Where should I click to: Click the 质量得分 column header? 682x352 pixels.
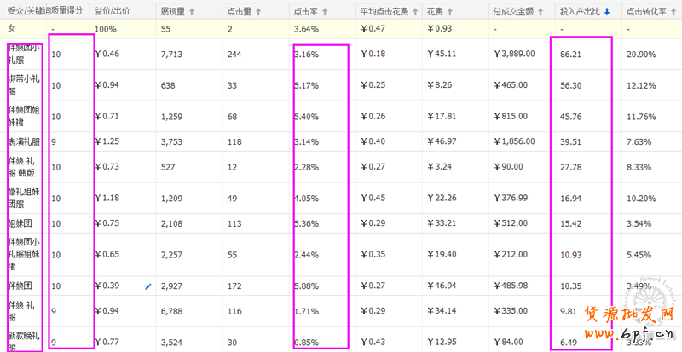(x=69, y=13)
